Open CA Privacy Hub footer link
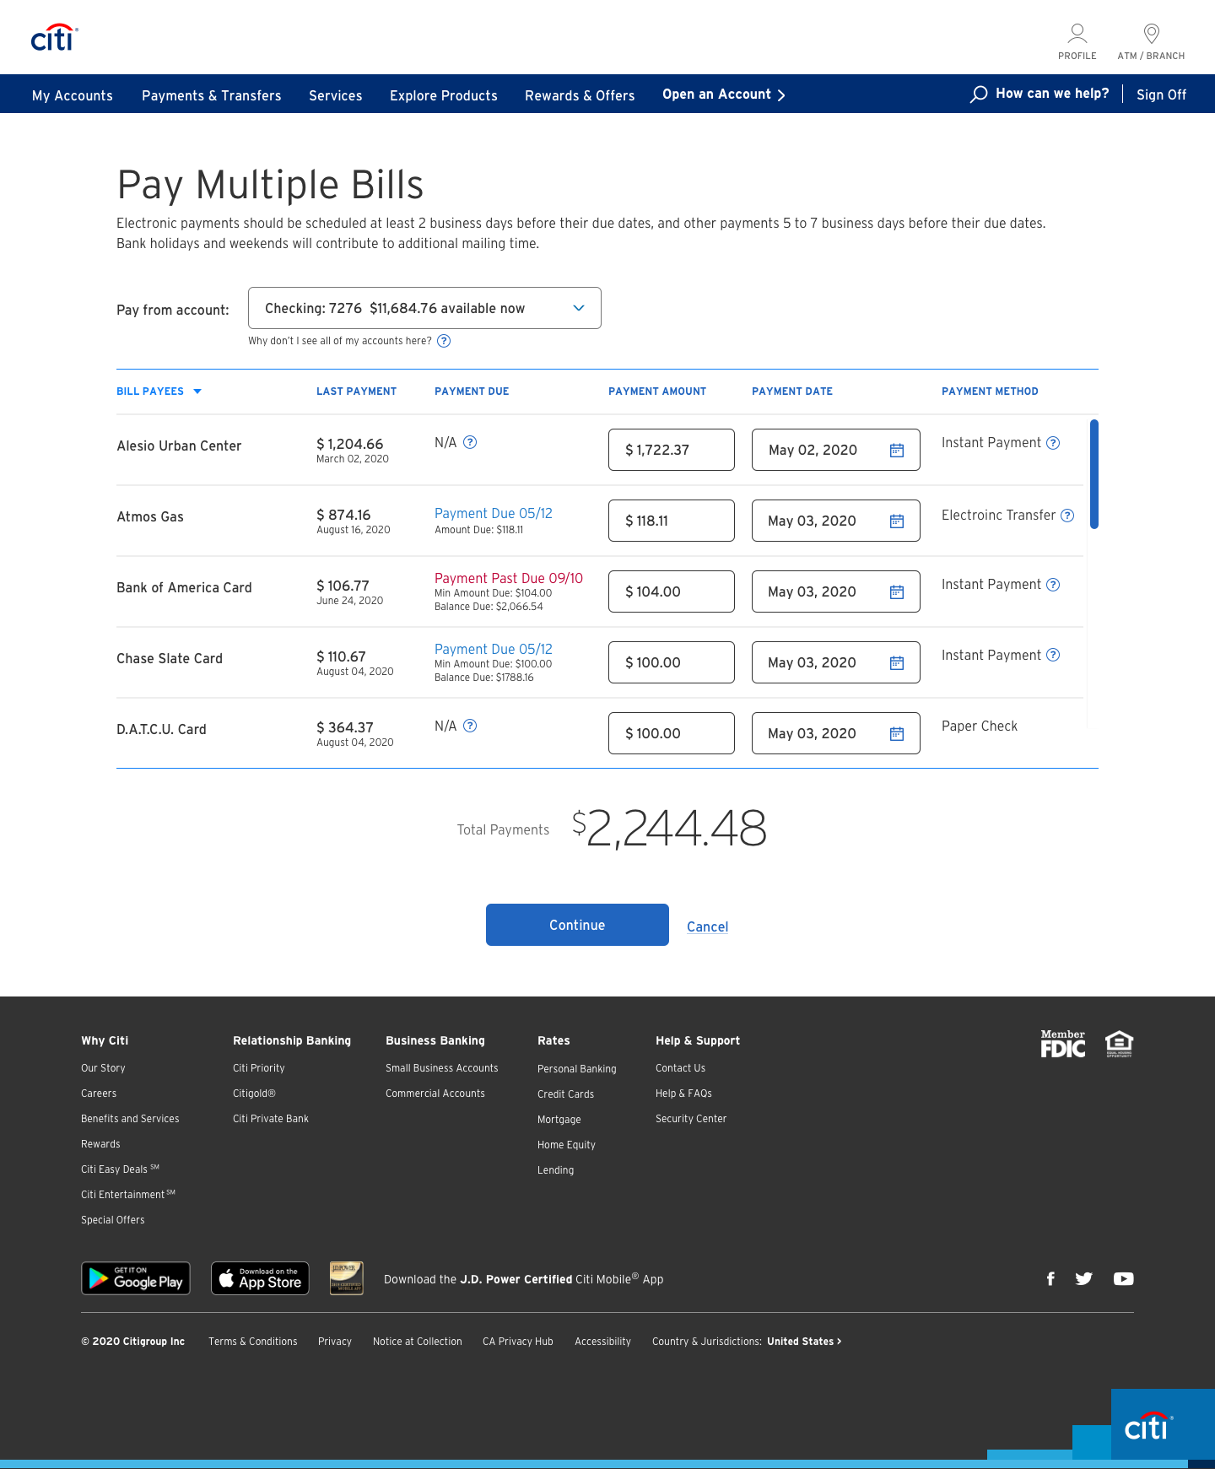The height and width of the screenshot is (1469, 1215). pyautogui.click(x=518, y=1342)
